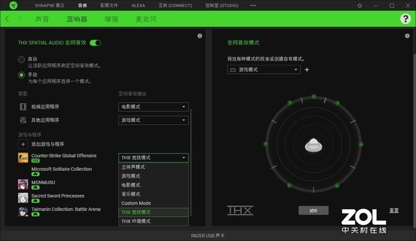Choose 立体声模式 from the list

pos(153,167)
